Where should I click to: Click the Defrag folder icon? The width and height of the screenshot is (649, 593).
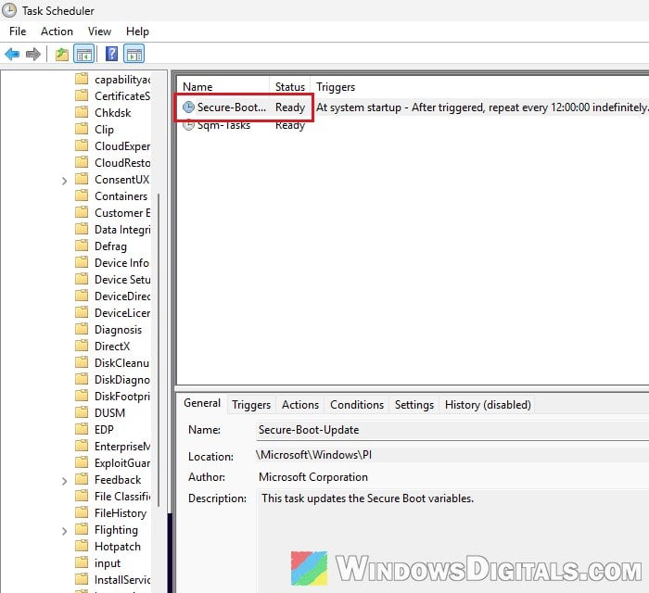(82, 246)
